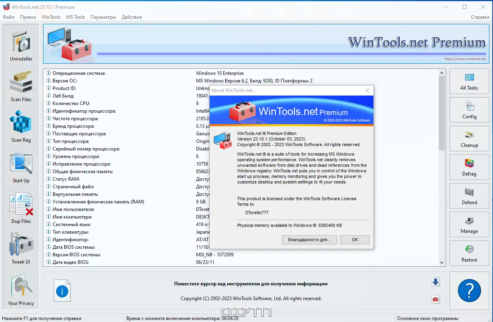The image size is (493, 322).
Task: Open the WinTools menu
Action: [51, 17]
